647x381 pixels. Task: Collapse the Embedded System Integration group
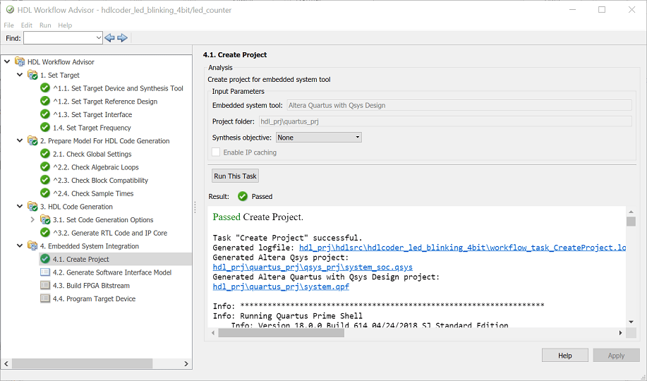click(x=19, y=246)
